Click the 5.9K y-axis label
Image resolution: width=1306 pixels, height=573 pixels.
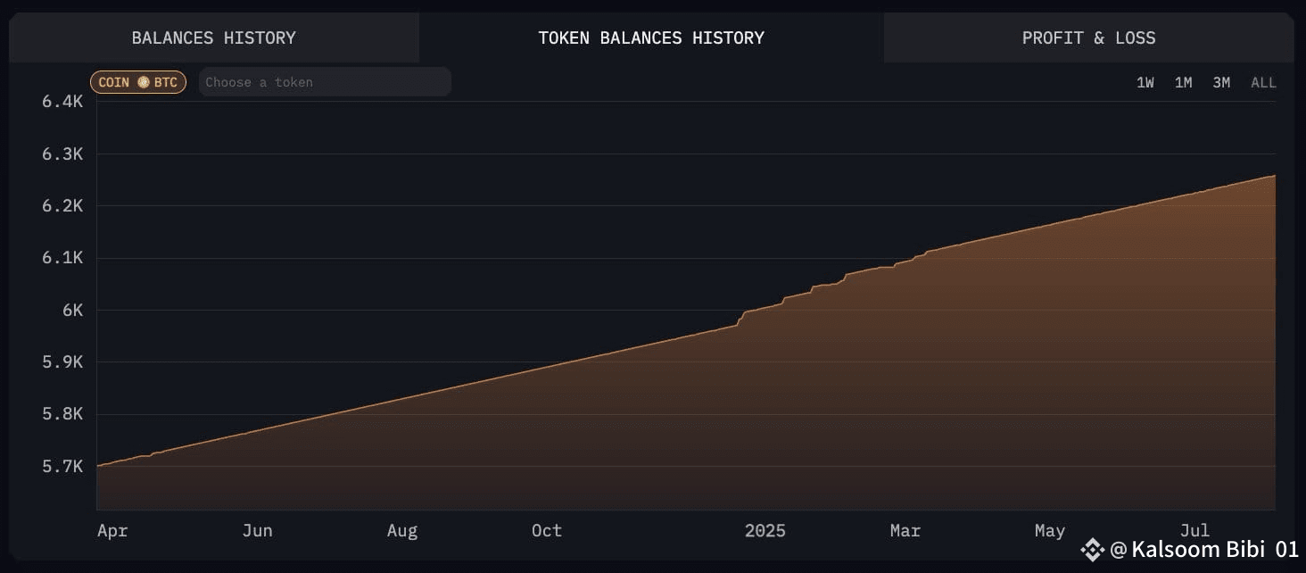click(62, 361)
